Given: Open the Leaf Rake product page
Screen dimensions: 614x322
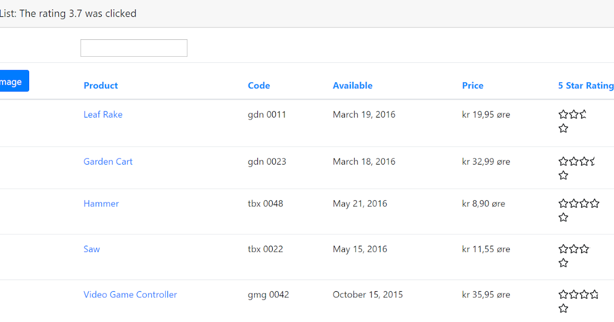Looking at the screenshot, I should pos(103,114).
